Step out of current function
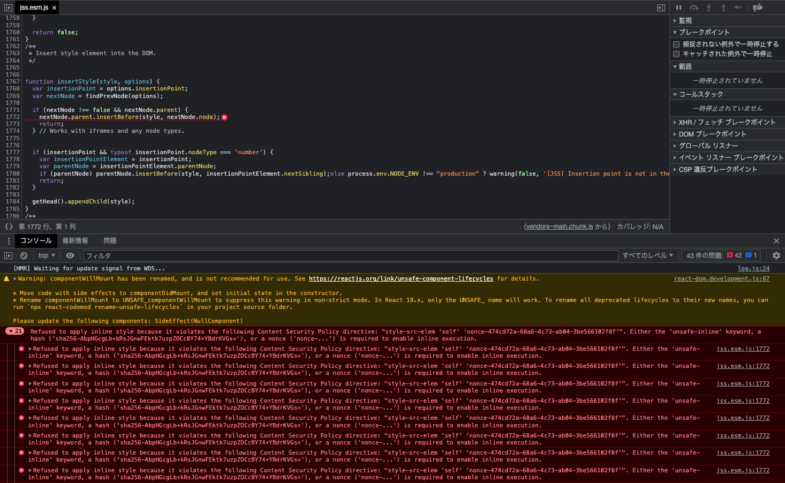Viewport: 785px width, 483px height. click(x=723, y=7)
